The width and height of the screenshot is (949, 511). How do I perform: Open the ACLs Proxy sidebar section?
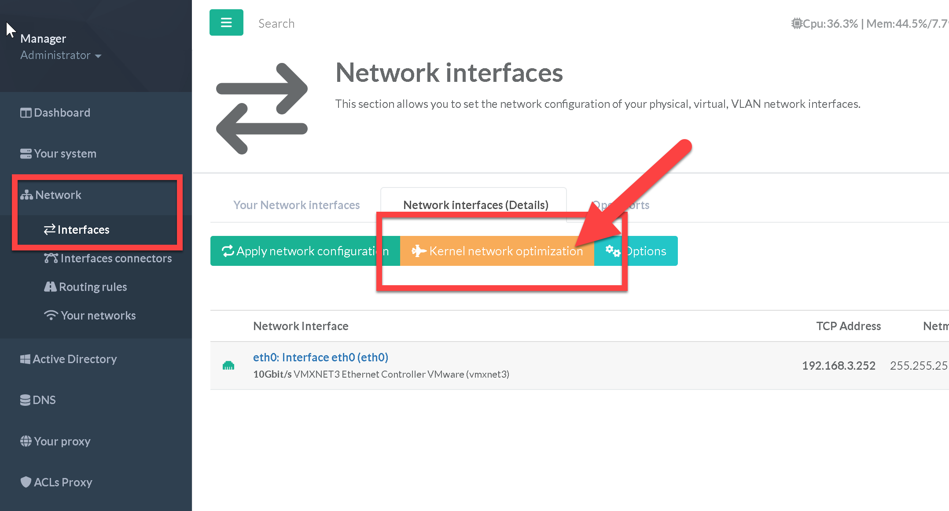pos(56,482)
